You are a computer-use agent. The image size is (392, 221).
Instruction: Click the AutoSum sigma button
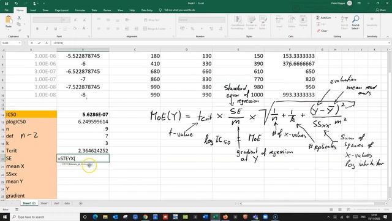pyautogui.click(x=324, y=18)
